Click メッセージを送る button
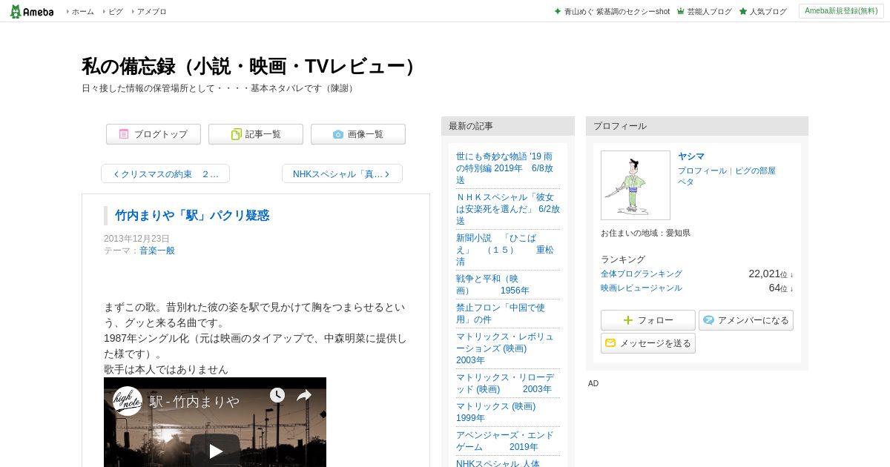The width and height of the screenshot is (890, 467). coord(648,343)
